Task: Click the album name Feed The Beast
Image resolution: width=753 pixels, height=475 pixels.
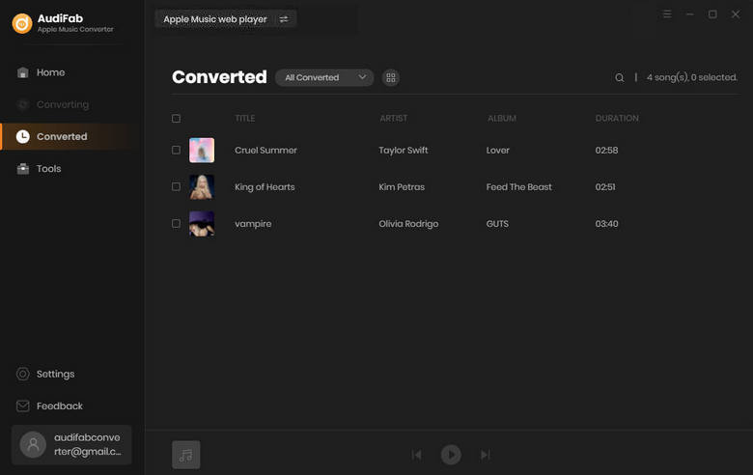Action: click(518, 187)
